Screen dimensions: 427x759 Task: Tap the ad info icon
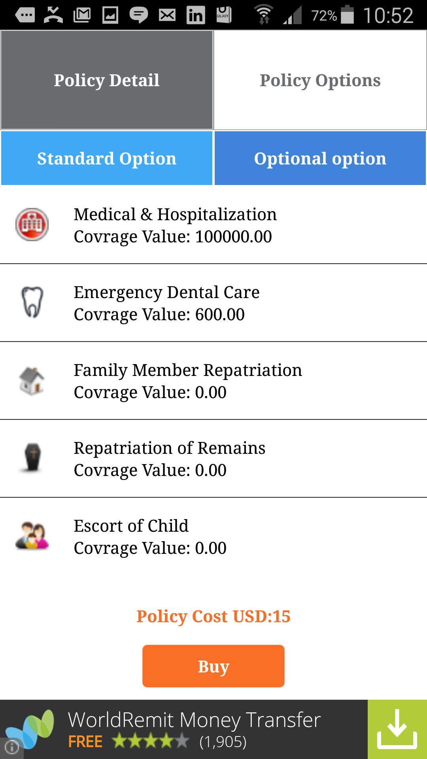[11, 747]
